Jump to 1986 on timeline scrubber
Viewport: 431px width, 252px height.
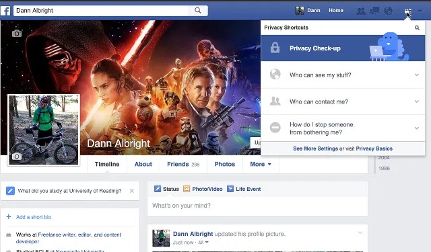384,169
